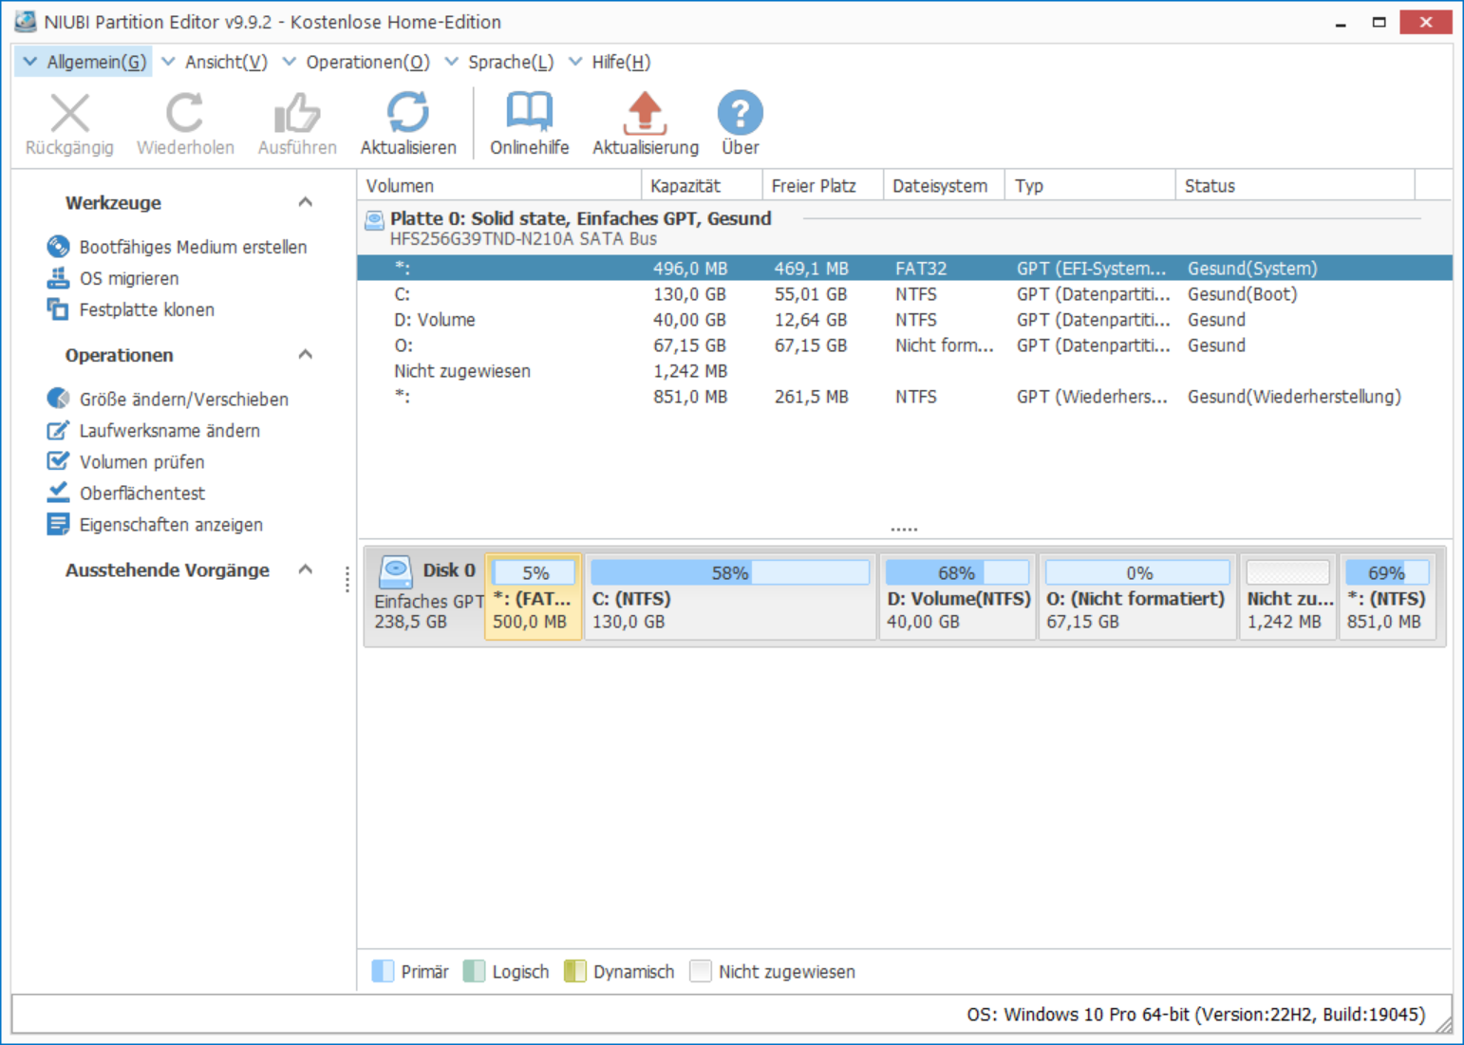Click the Festplatte klonen icon

(58, 309)
